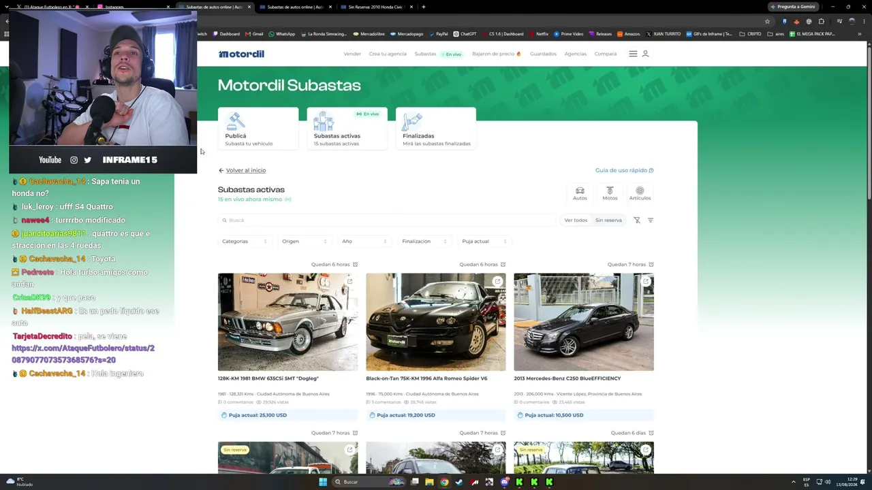The image size is (872, 490).
Task: Open the Alfa Romeo Spider external link icon
Action: click(497, 280)
